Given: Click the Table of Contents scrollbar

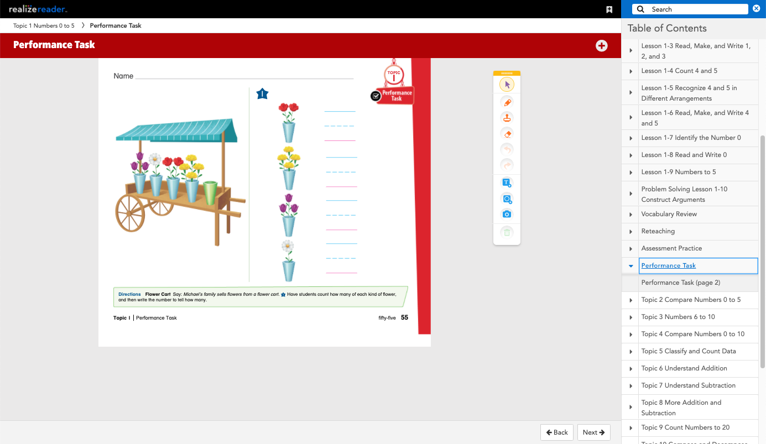Looking at the screenshot, I should pyautogui.click(x=763, y=252).
